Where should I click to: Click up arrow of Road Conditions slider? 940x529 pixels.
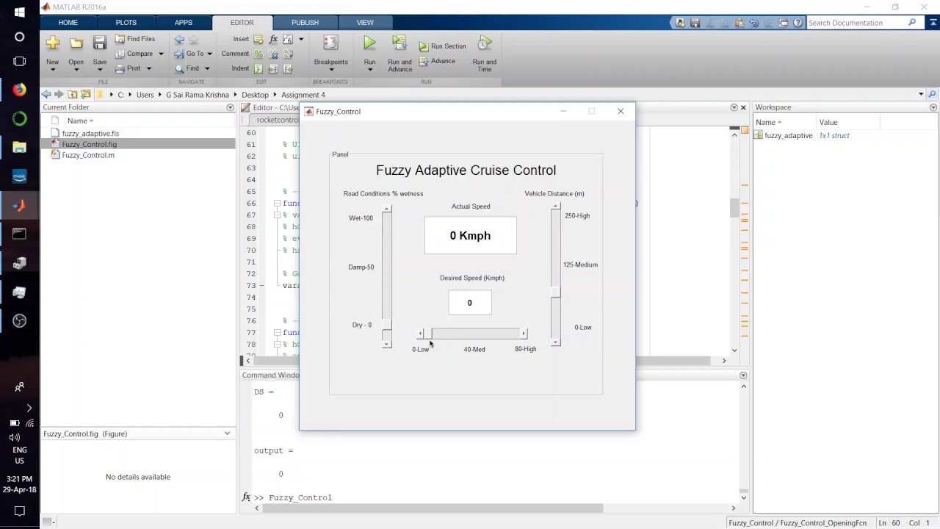click(x=387, y=209)
